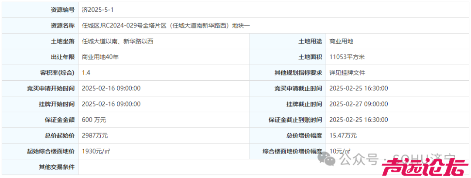Click the 竞买申请开始时间 label cell
The width and height of the screenshot is (471, 178).
click(41, 89)
